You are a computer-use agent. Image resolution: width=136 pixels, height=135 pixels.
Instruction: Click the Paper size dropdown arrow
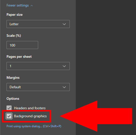(64, 24)
